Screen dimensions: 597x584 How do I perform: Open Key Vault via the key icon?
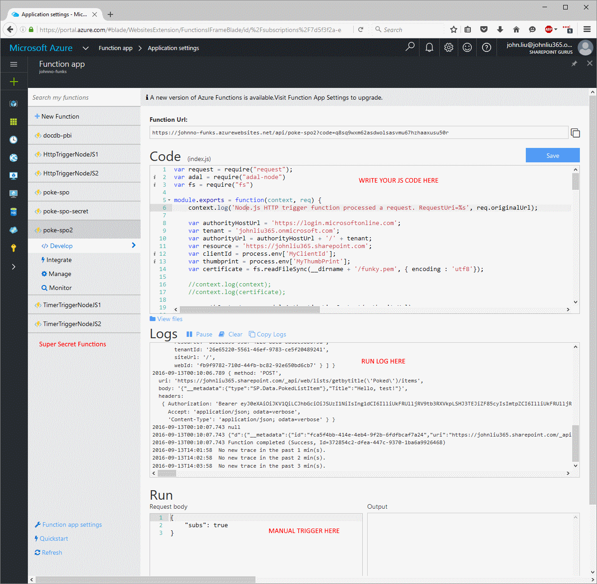(14, 247)
